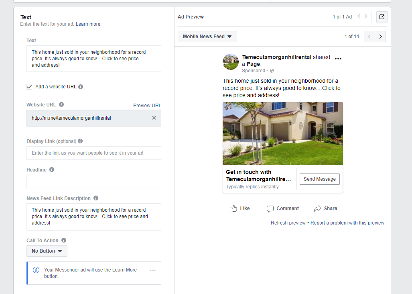Click 'Typically replies instantly' text
412x294 pixels.
[252, 187]
